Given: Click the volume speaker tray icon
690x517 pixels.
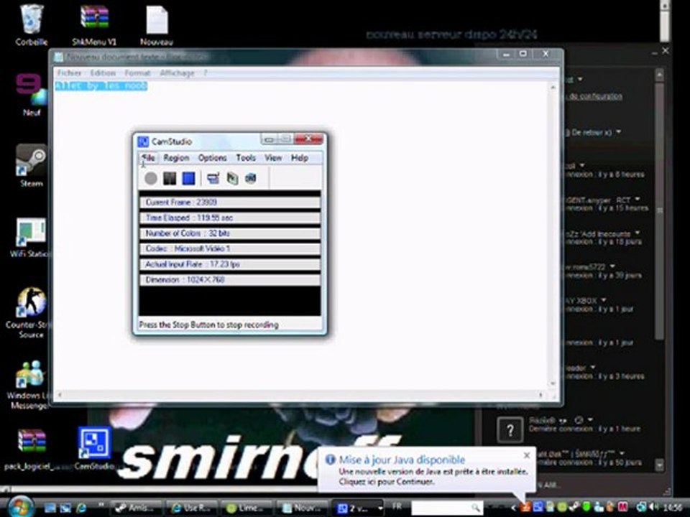Looking at the screenshot, I should coord(653,508).
